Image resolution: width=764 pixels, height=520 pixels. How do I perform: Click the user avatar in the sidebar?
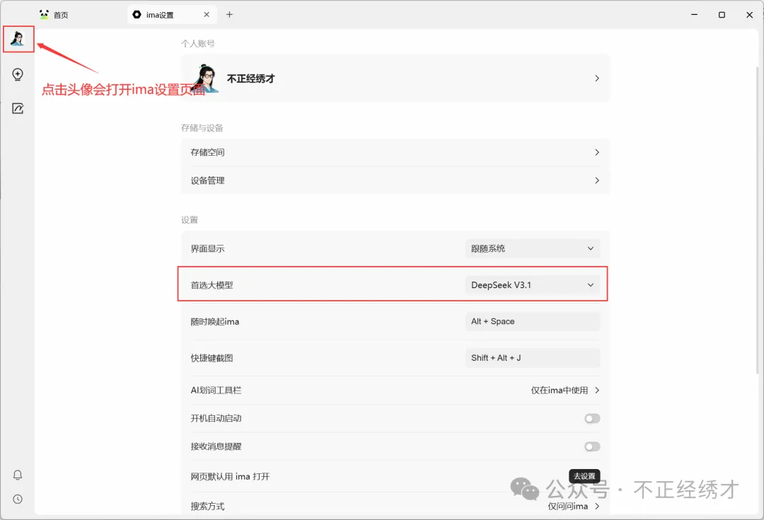[18, 38]
